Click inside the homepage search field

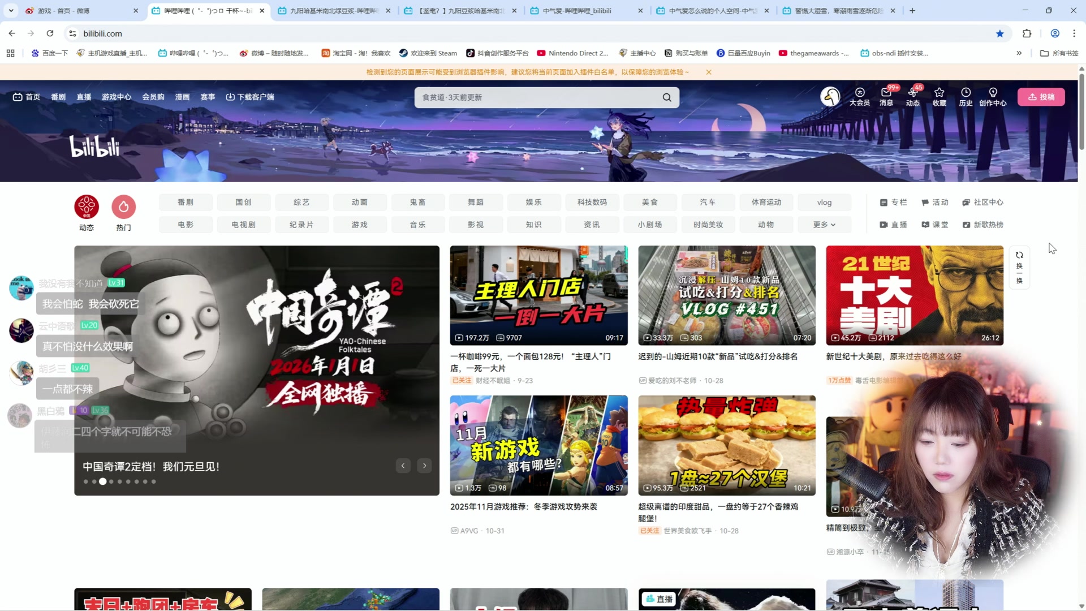pos(537,97)
